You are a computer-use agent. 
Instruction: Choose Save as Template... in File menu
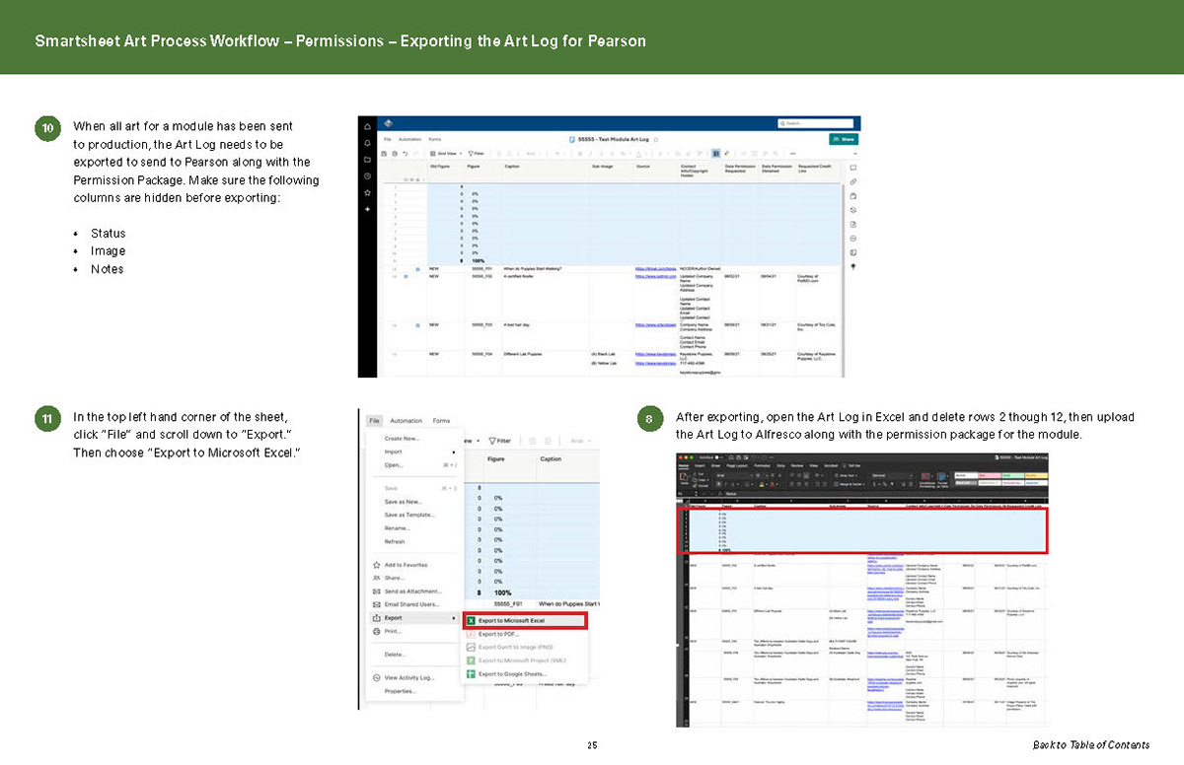[x=409, y=515]
